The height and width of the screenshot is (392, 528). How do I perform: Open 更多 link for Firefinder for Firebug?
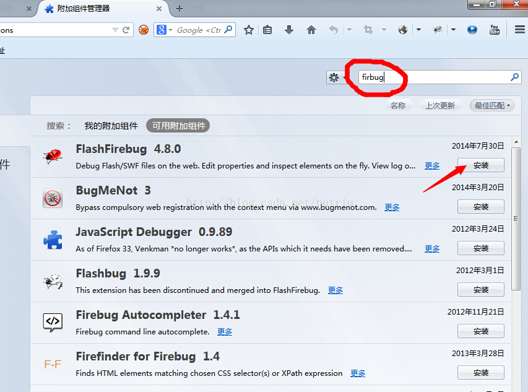[358, 373]
